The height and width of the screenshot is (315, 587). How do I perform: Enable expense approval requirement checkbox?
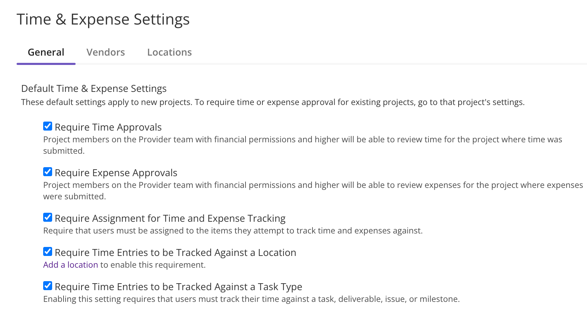click(x=48, y=172)
